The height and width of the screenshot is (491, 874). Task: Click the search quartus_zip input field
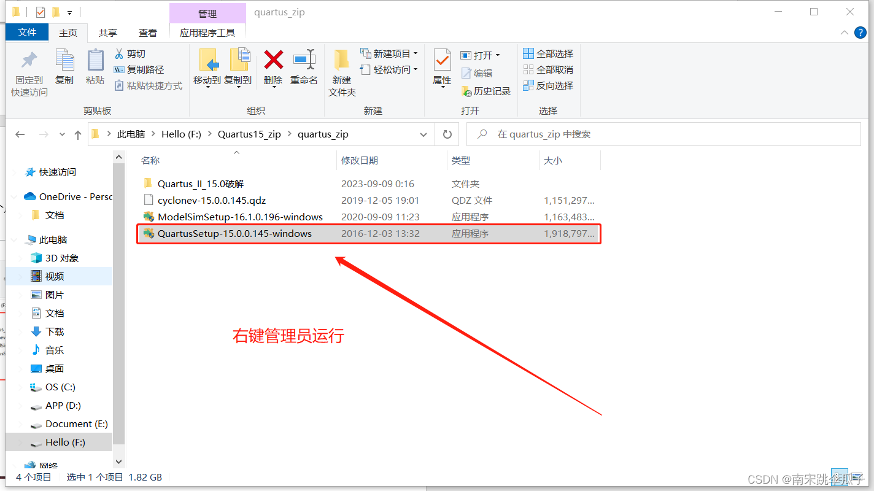click(x=663, y=134)
